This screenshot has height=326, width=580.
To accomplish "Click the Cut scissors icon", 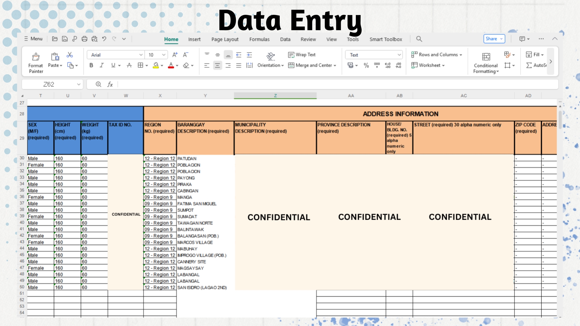I will coord(70,55).
